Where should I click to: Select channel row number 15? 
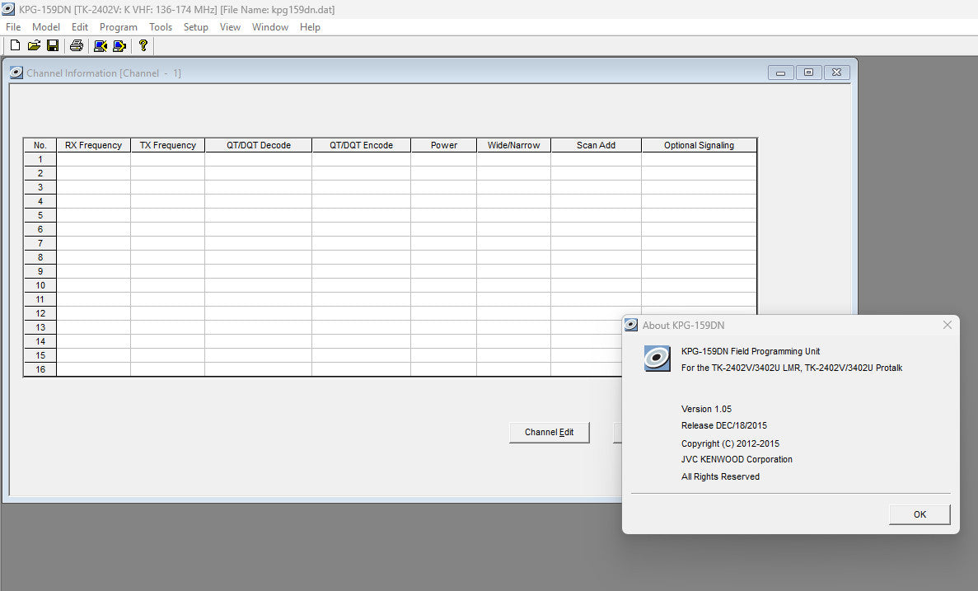click(x=40, y=356)
